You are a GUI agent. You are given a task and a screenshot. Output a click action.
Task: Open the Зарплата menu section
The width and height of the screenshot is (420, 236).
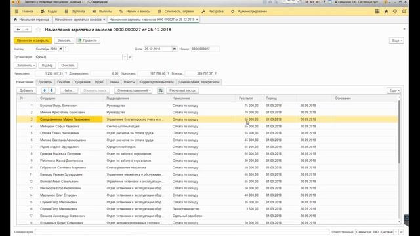(x=75, y=12)
